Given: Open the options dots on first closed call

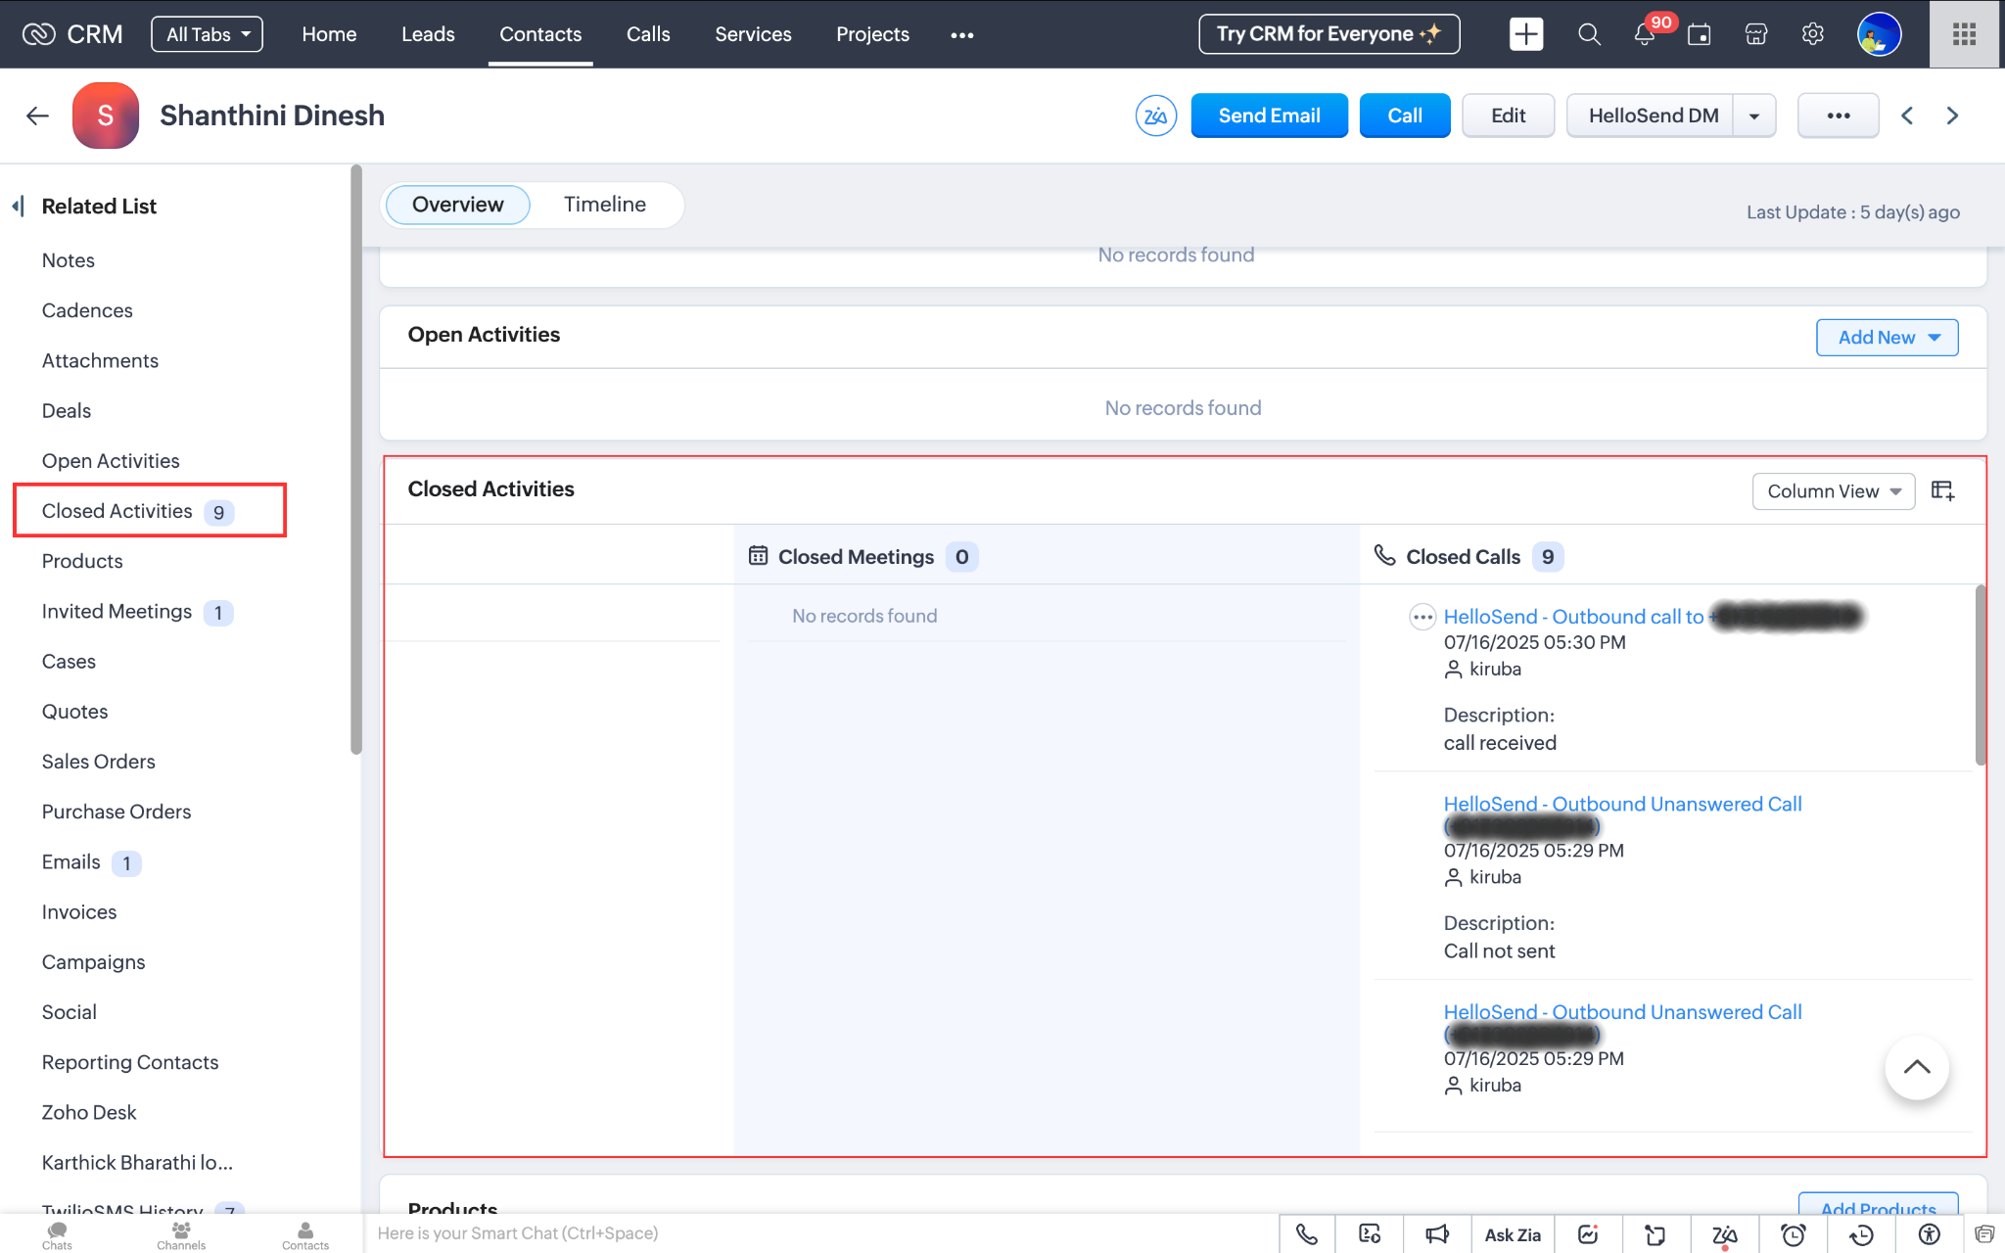Looking at the screenshot, I should click(x=1422, y=617).
